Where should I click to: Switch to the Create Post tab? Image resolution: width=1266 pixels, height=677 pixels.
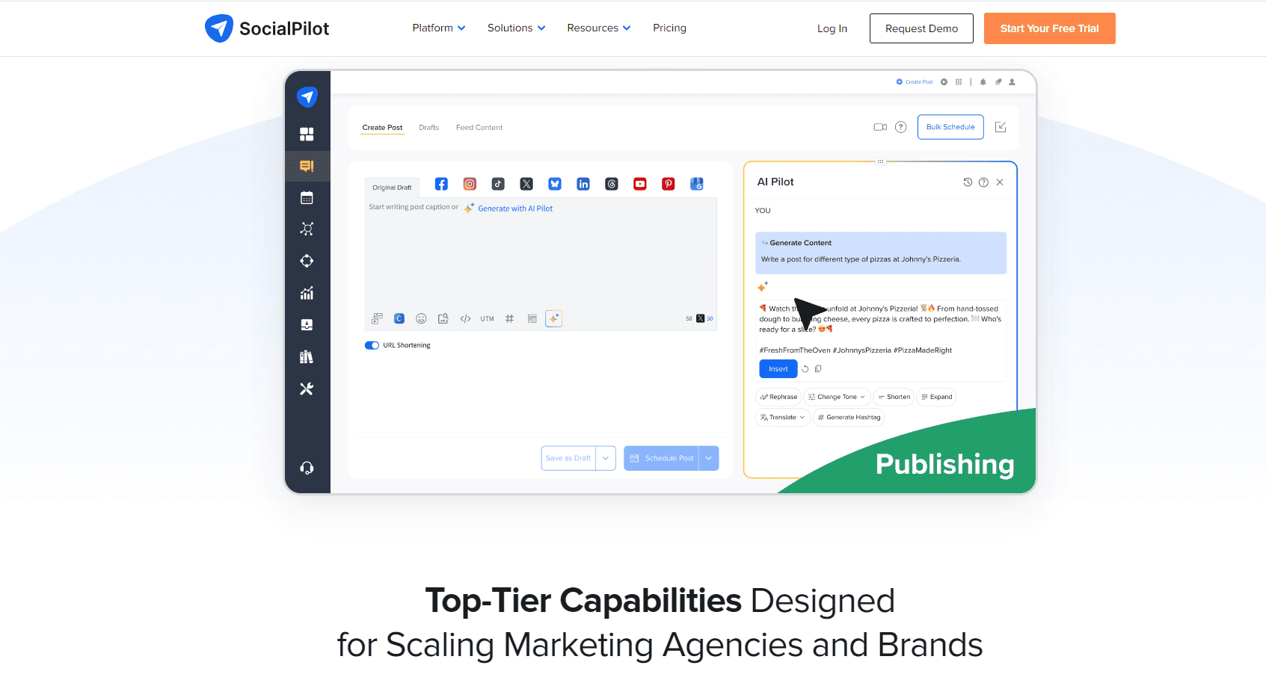click(x=382, y=128)
